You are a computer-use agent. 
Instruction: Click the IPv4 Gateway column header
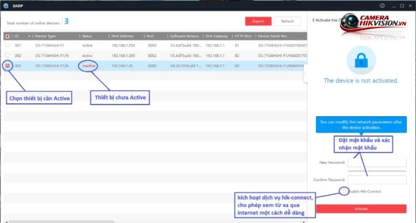216,36
